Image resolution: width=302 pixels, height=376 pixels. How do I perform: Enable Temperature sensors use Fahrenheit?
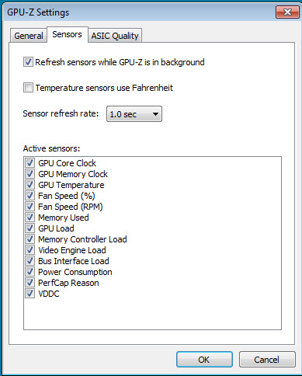click(x=28, y=88)
